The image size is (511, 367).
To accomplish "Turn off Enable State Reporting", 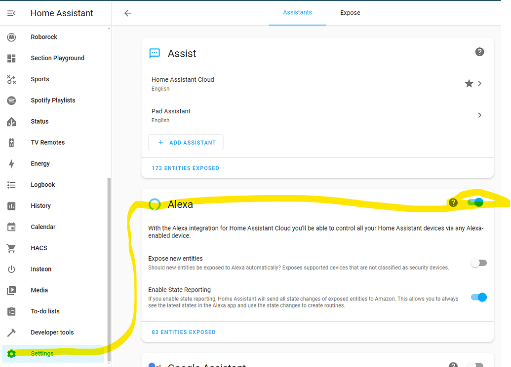I will point(478,297).
